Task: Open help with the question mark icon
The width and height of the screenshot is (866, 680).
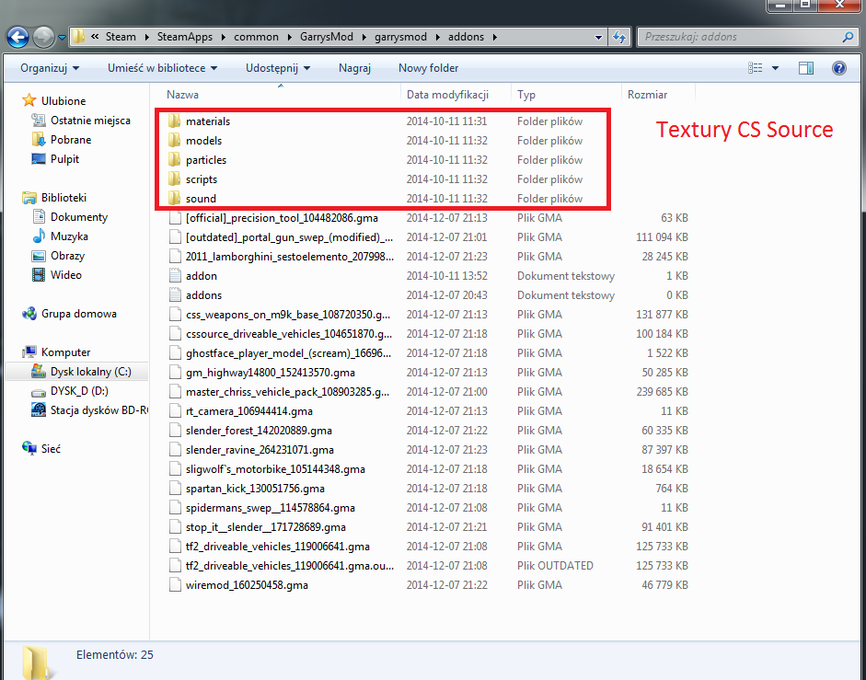Action: pyautogui.click(x=839, y=68)
